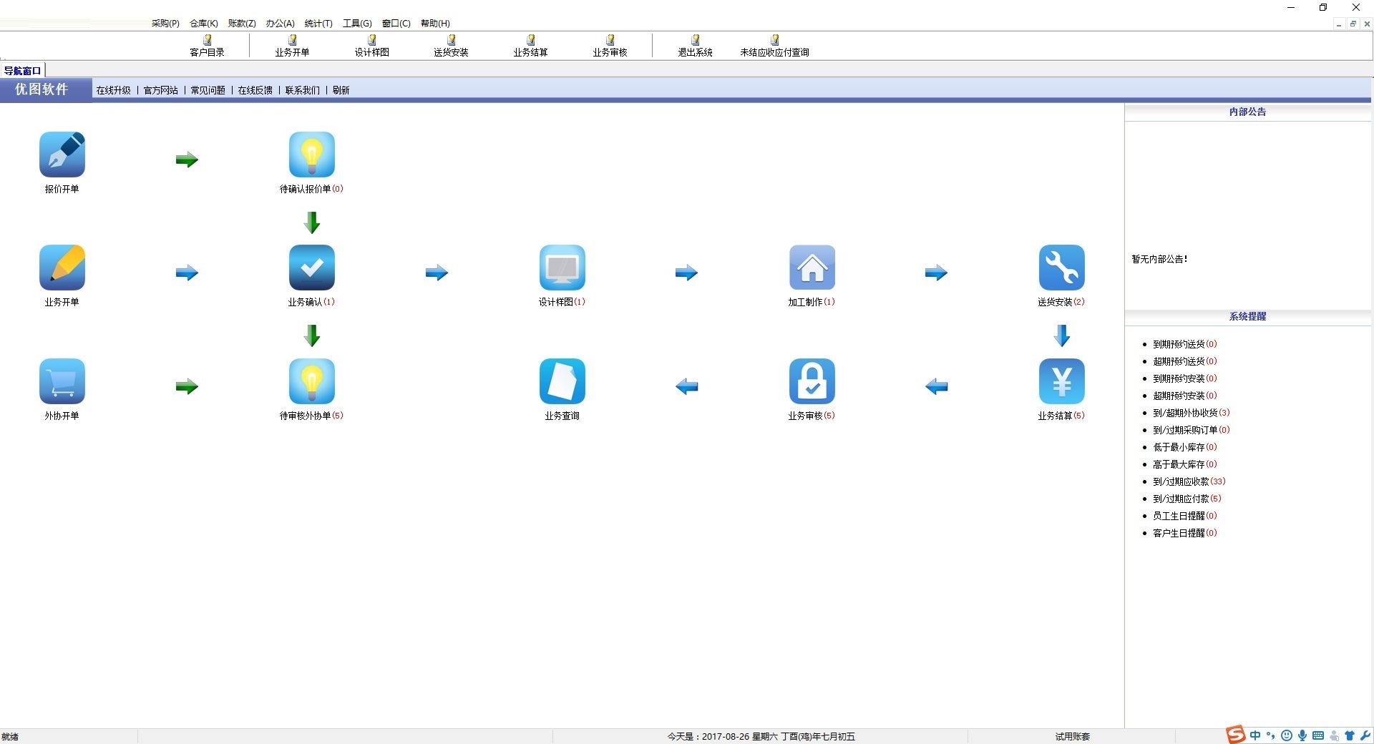This screenshot has width=1374, height=744.
Task: Open the 常见问题 link
Action: tap(208, 90)
